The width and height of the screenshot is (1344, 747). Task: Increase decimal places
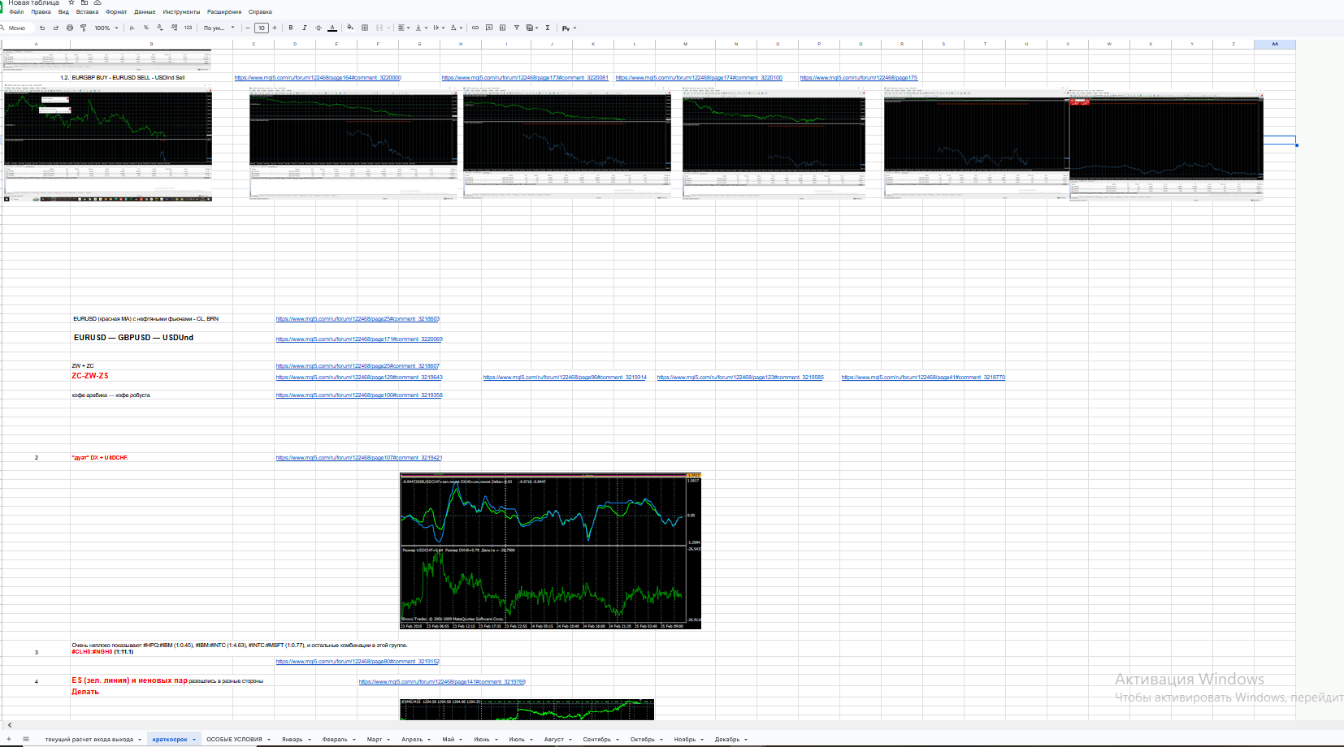point(174,28)
